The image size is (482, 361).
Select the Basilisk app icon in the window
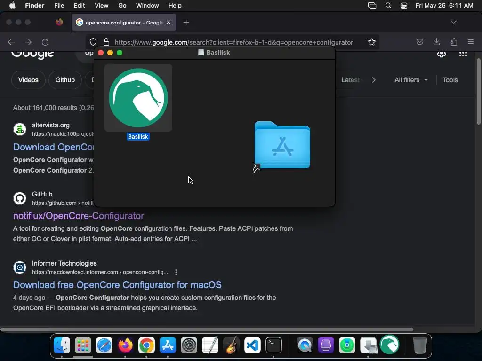click(x=138, y=98)
